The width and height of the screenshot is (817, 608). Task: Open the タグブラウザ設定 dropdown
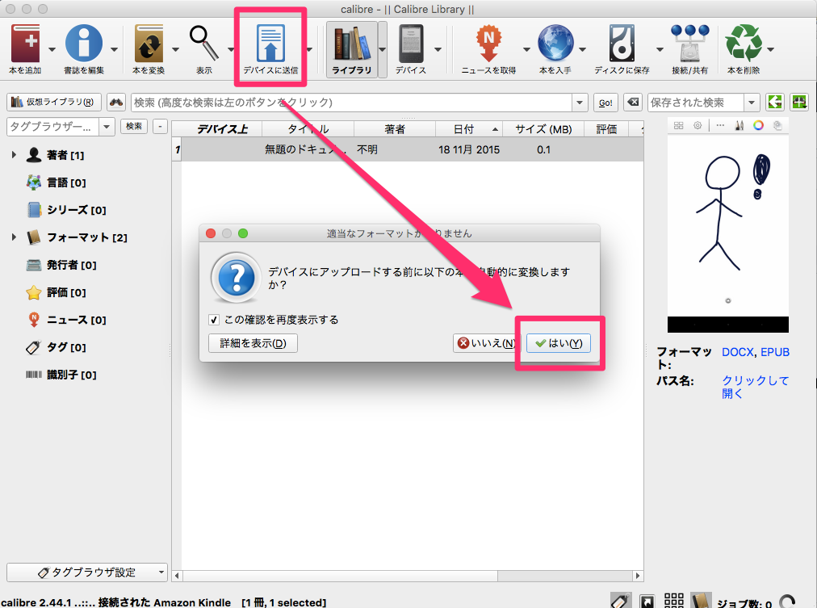click(x=87, y=572)
